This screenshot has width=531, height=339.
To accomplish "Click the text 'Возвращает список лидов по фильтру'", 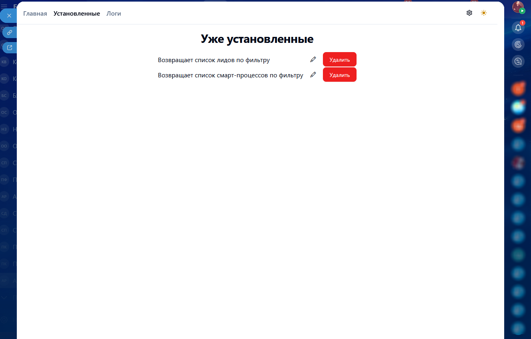I will pos(214,60).
